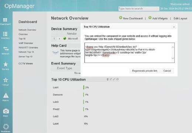Click the last icon in CPU widget header
192x133 pixels.
[x=117, y=79]
